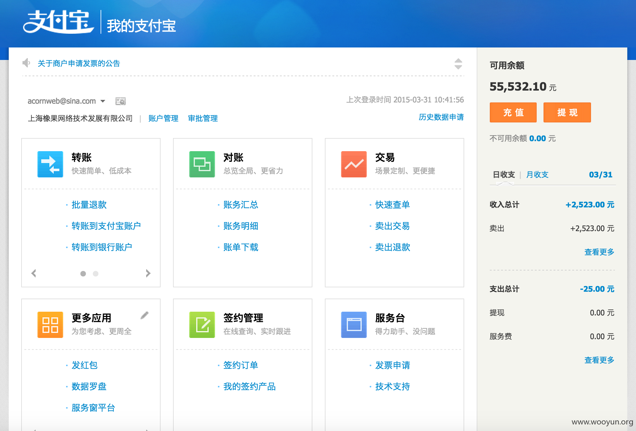
Task: Click the blue transfer (转账) icon
Action: 50,164
